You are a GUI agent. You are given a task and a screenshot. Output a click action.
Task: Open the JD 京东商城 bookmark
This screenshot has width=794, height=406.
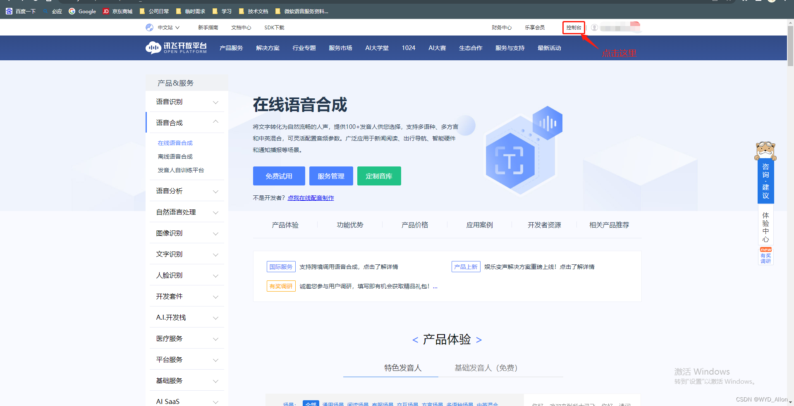point(117,11)
